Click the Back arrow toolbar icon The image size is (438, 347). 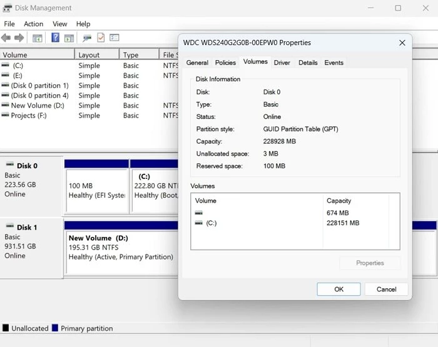6,38
